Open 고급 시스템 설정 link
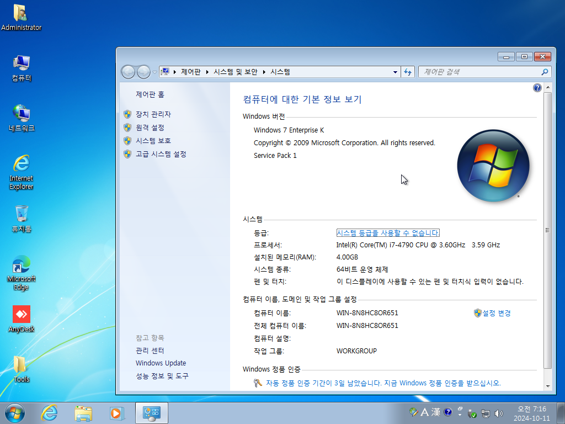The image size is (565, 424). (161, 154)
